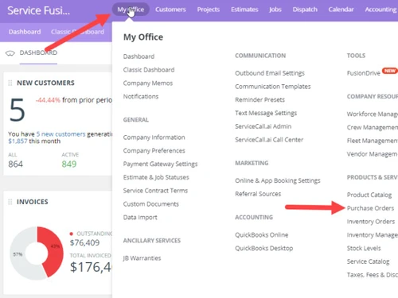
Task: Open Outbound Email Settings
Action: pos(270,73)
